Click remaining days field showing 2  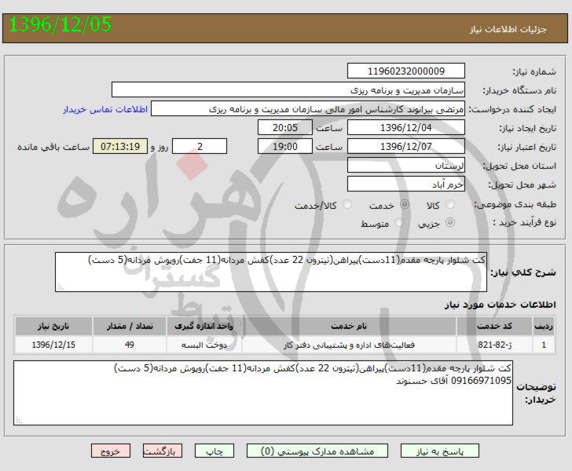(200, 146)
